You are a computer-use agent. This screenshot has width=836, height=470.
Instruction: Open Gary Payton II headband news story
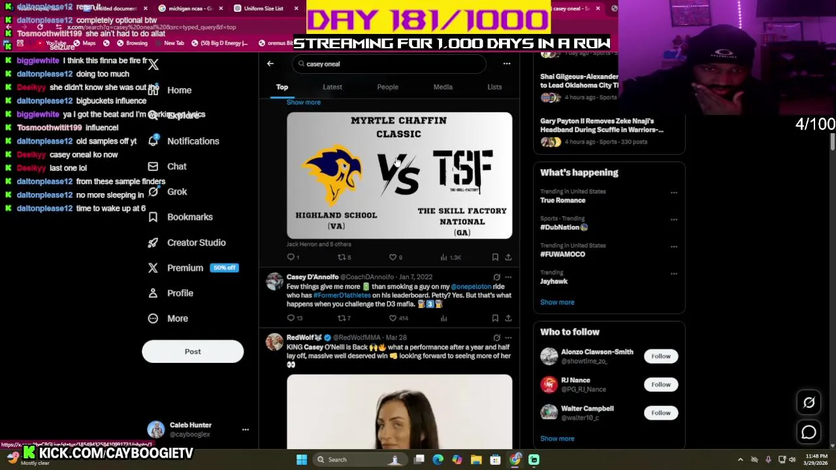point(602,125)
